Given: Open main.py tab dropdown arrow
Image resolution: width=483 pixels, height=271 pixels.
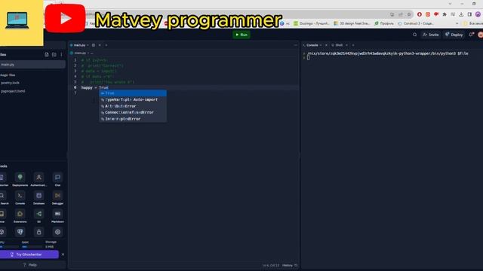Looking at the screenshot, I should tap(88, 45).
